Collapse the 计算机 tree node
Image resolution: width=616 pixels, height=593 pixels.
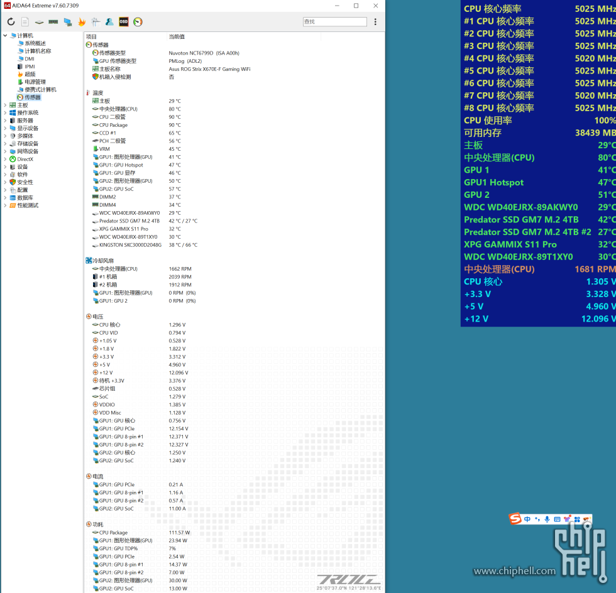pyautogui.click(x=5, y=36)
